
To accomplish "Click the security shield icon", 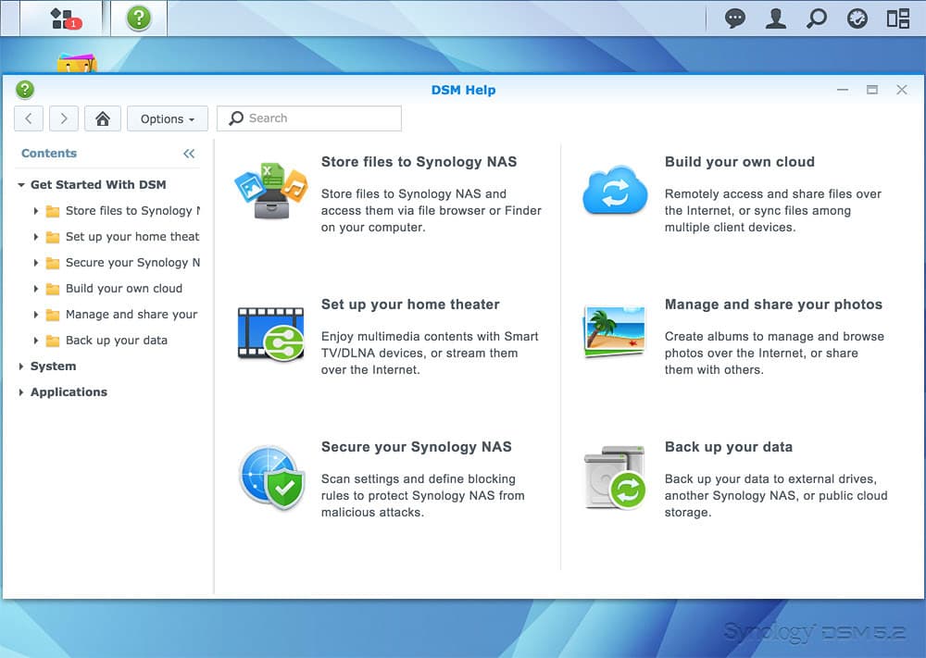I will (271, 477).
